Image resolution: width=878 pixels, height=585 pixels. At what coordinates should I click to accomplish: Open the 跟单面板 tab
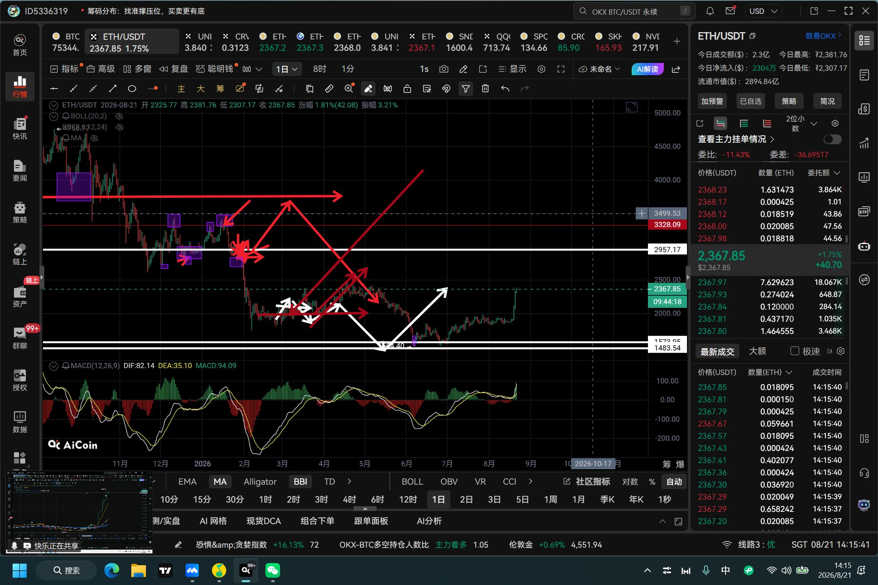tap(371, 521)
